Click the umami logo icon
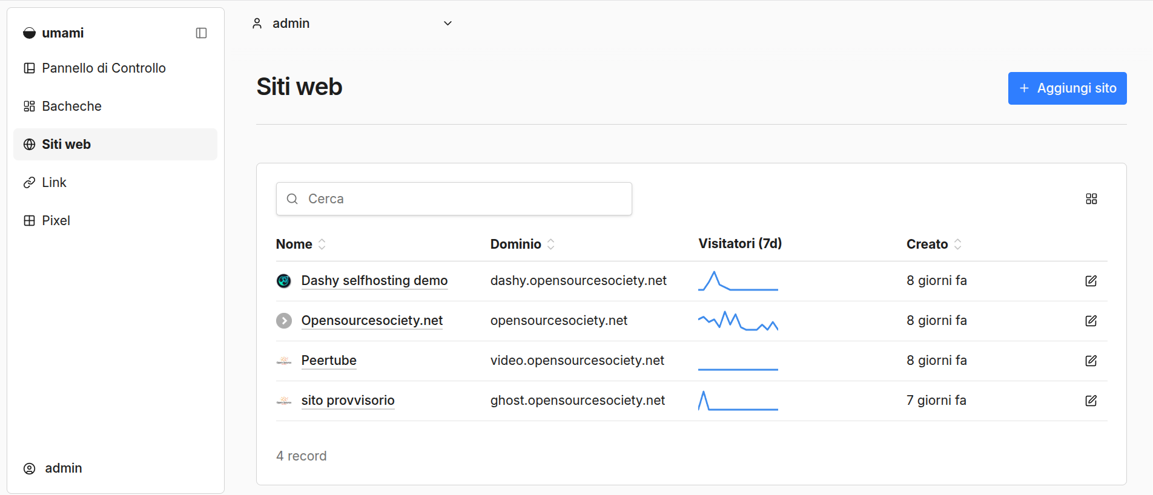Viewport: 1153px width, 495px height. [x=29, y=33]
